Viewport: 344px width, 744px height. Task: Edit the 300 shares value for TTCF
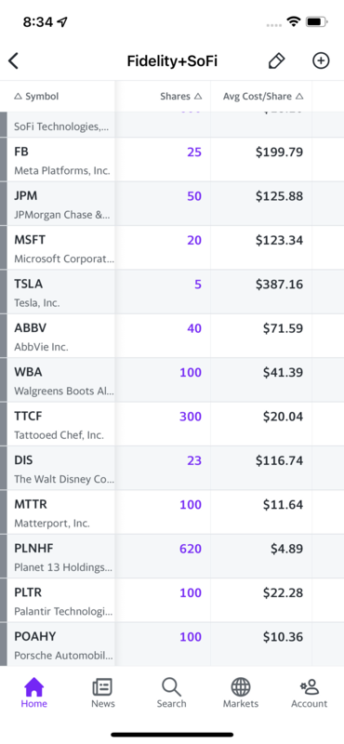coord(191,416)
